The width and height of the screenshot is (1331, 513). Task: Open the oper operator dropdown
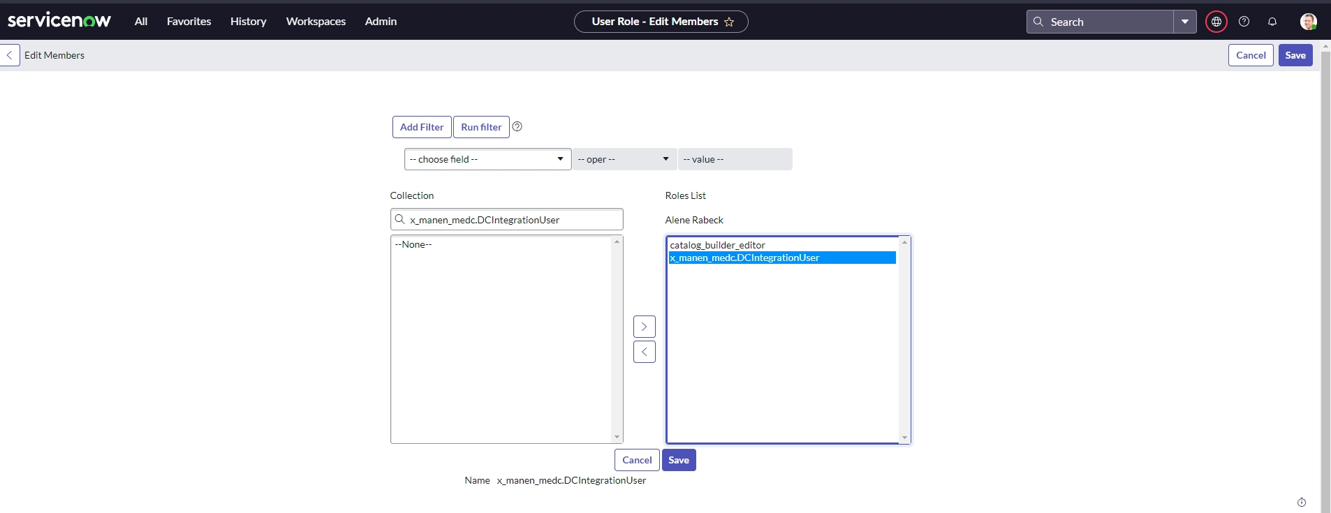[624, 159]
